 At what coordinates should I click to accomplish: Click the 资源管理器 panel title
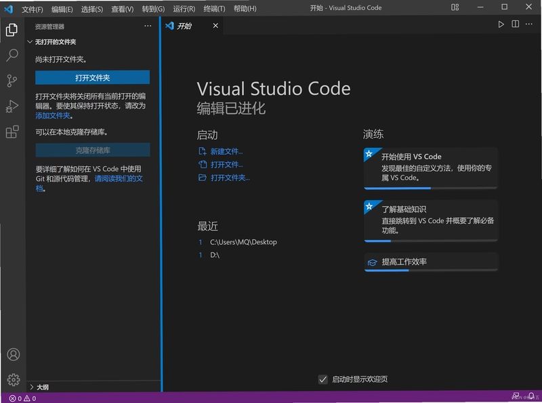click(x=49, y=26)
